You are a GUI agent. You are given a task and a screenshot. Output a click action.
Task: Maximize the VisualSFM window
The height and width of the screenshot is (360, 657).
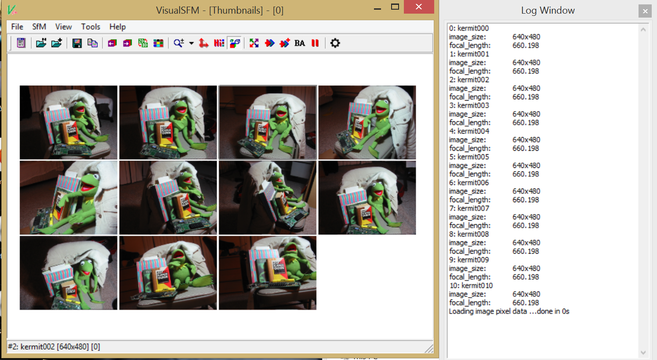(395, 7)
